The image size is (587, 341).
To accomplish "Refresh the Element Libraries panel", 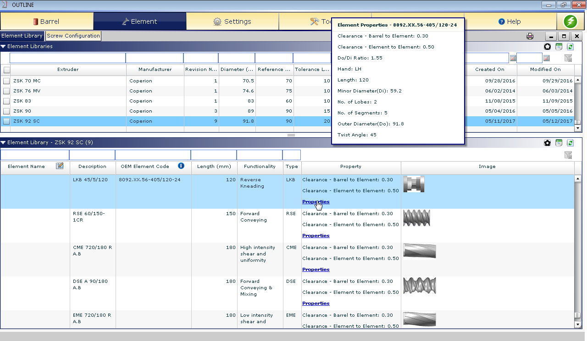I will (x=570, y=46).
